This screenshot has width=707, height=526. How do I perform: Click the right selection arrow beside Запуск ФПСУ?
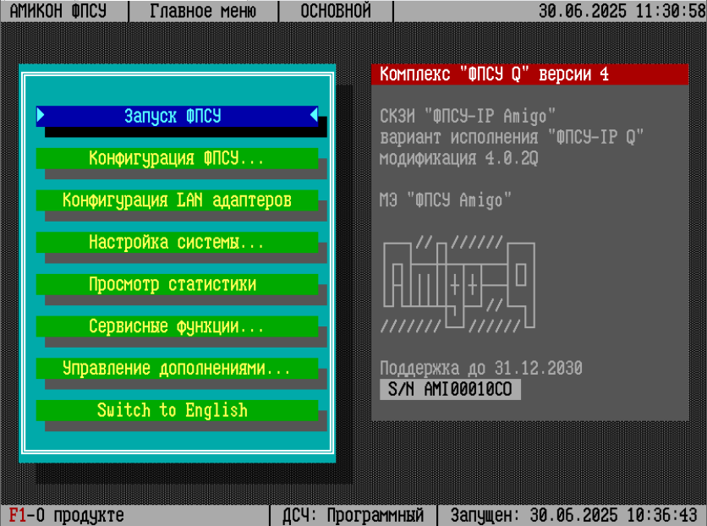(x=314, y=115)
